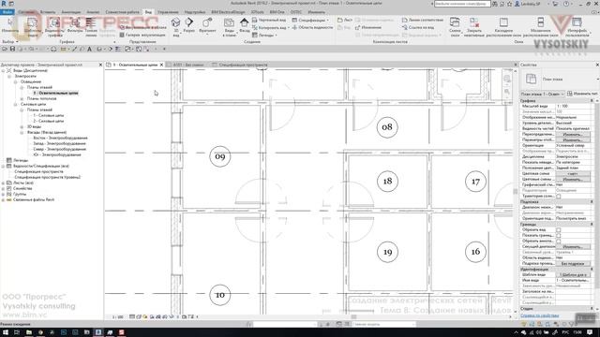This screenshot has height=337, width=600.
Task: Switch to the Надстройки ribbon tab
Action: 195,12
